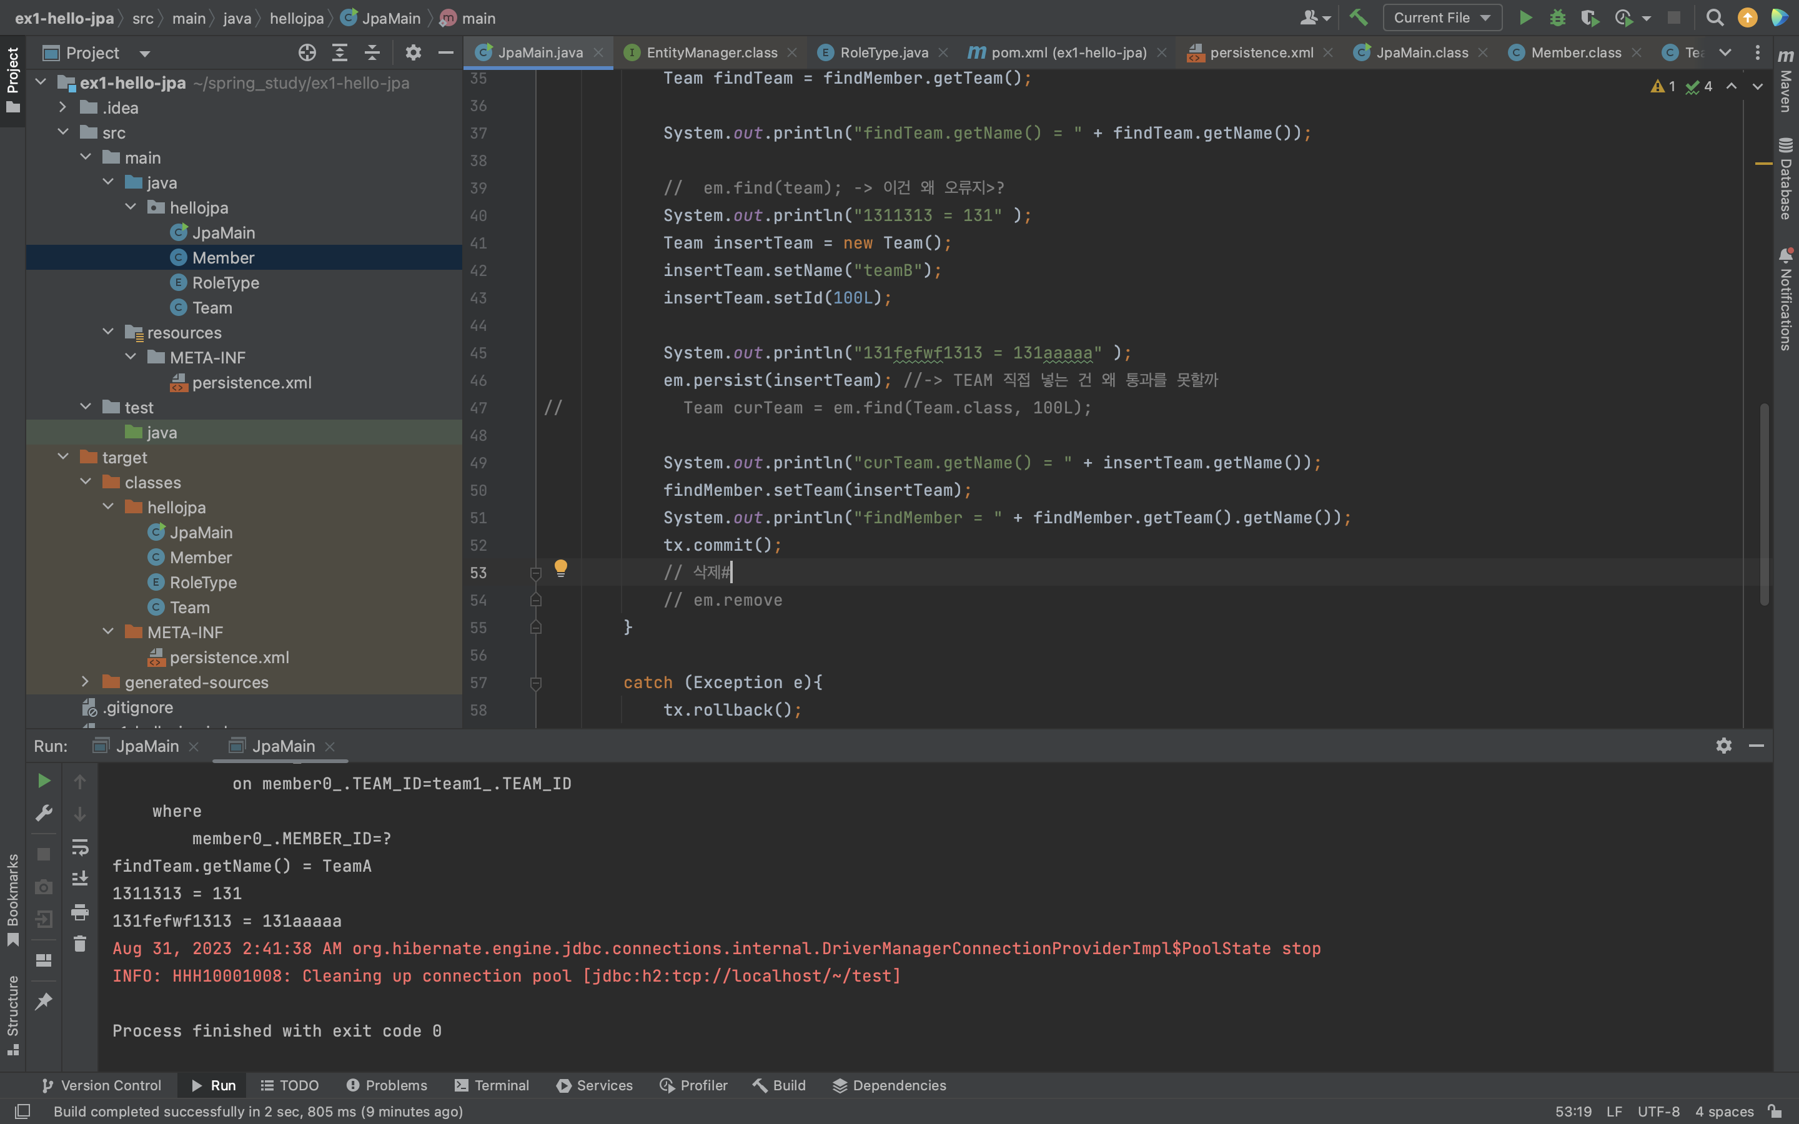The width and height of the screenshot is (1799, 1124).
Task: Expand the generated-sources folder
Action: [x=85, y=682]
